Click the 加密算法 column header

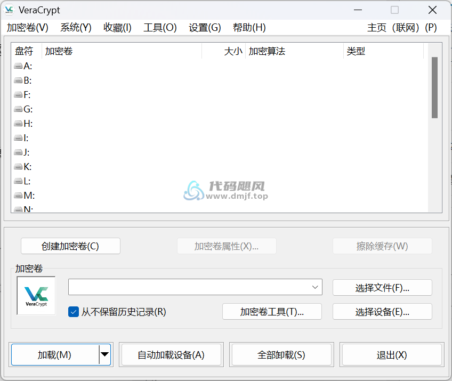(x=295, y=51)
